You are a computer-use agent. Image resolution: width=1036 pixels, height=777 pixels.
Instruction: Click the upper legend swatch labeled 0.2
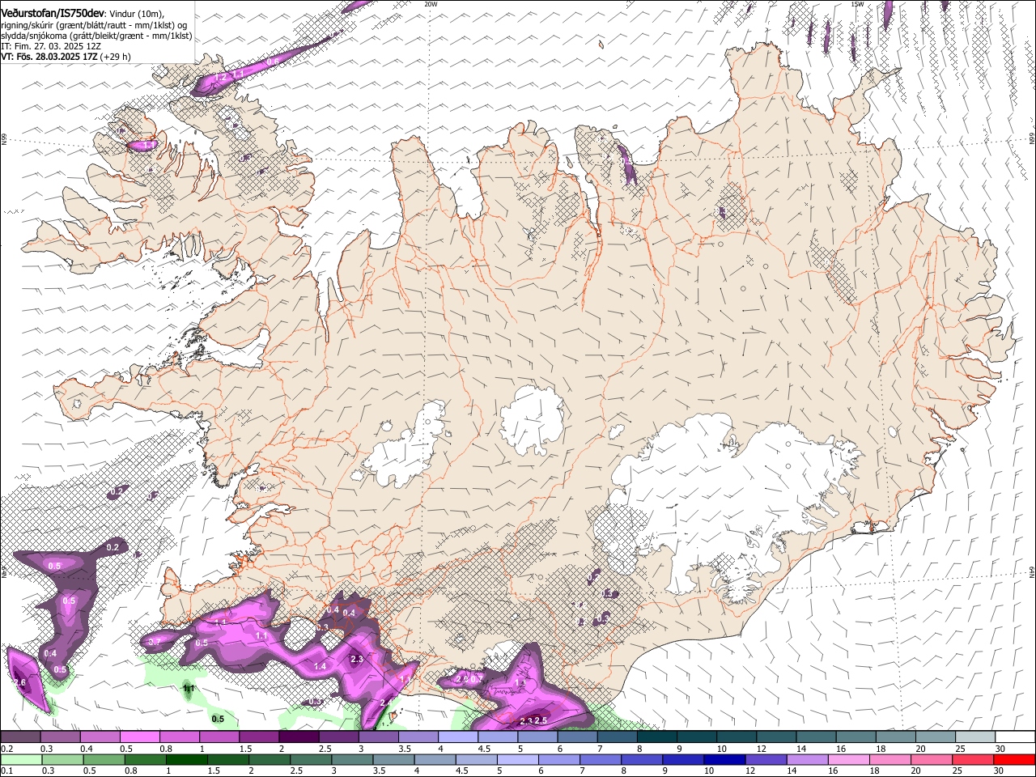(21, 737)
